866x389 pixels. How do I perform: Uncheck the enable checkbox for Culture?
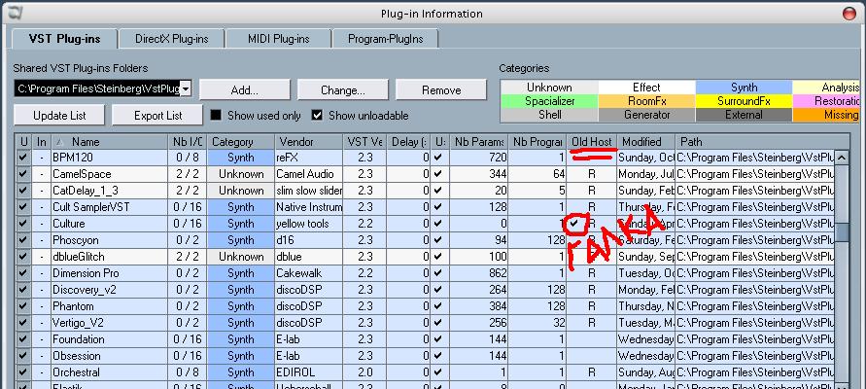22,224
